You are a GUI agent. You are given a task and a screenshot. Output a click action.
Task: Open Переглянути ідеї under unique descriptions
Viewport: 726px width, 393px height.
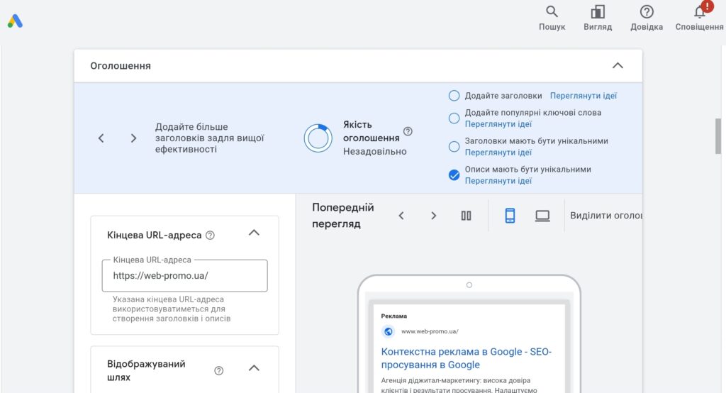(498, 181)
